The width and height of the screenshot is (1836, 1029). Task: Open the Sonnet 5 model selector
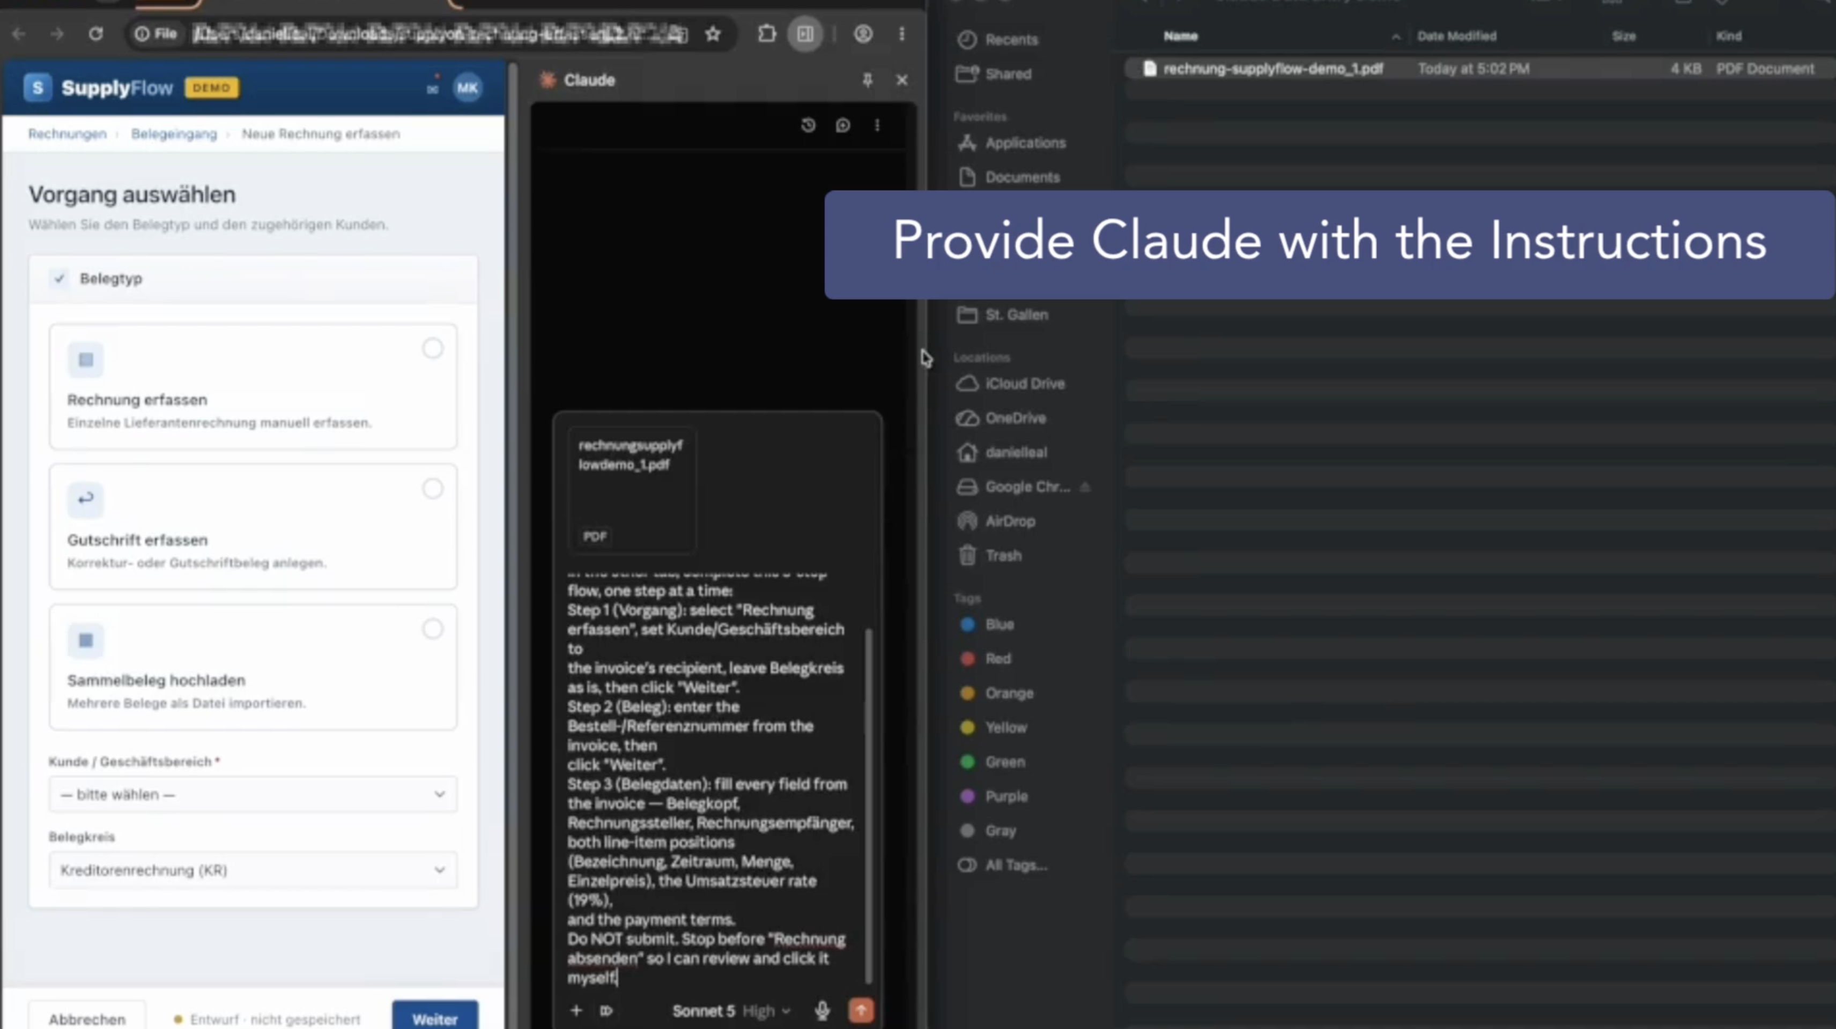[704, 1010]
